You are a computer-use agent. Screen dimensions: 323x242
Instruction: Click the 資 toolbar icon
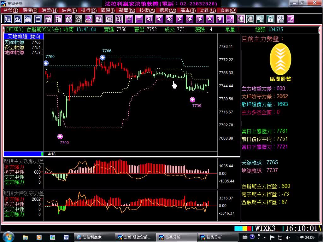pyautogui.click(x=68, y=19)
